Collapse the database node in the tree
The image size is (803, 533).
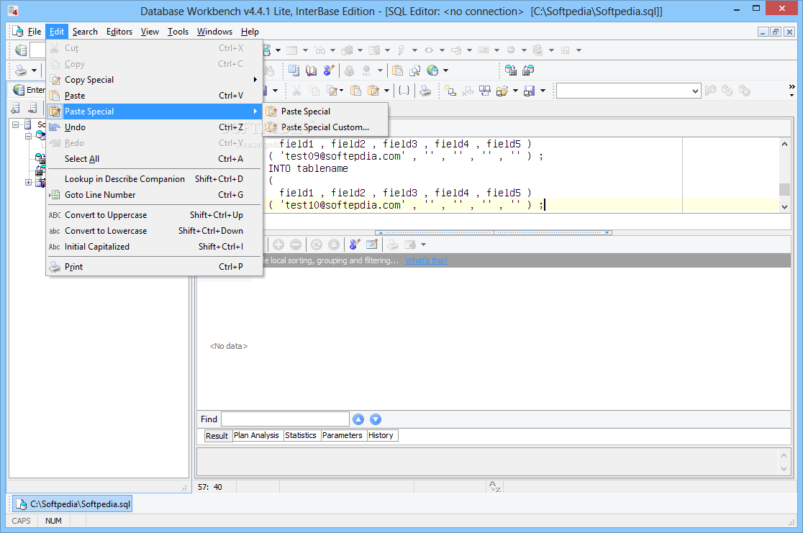[x=29, y=136]
